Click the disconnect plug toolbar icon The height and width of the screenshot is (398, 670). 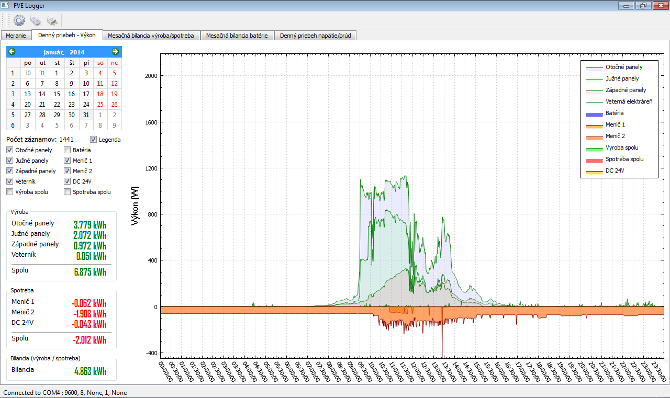(x=52, y=20)
